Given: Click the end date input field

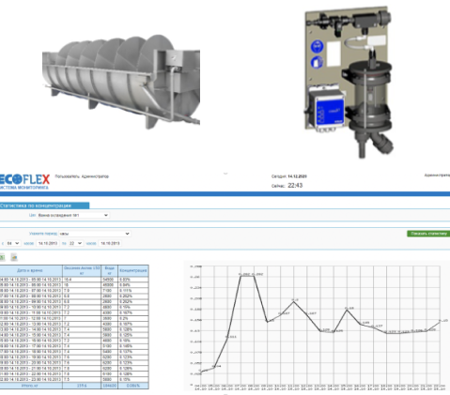Looking at the screenshot, I should click(x=110, y=243).
